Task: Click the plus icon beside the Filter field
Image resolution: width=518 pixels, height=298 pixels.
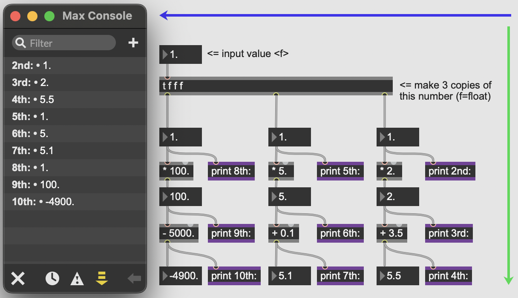Action: [x=133, y=43]
